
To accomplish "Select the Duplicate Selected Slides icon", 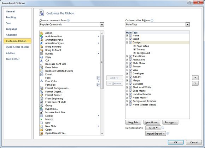I will [41, 71].
